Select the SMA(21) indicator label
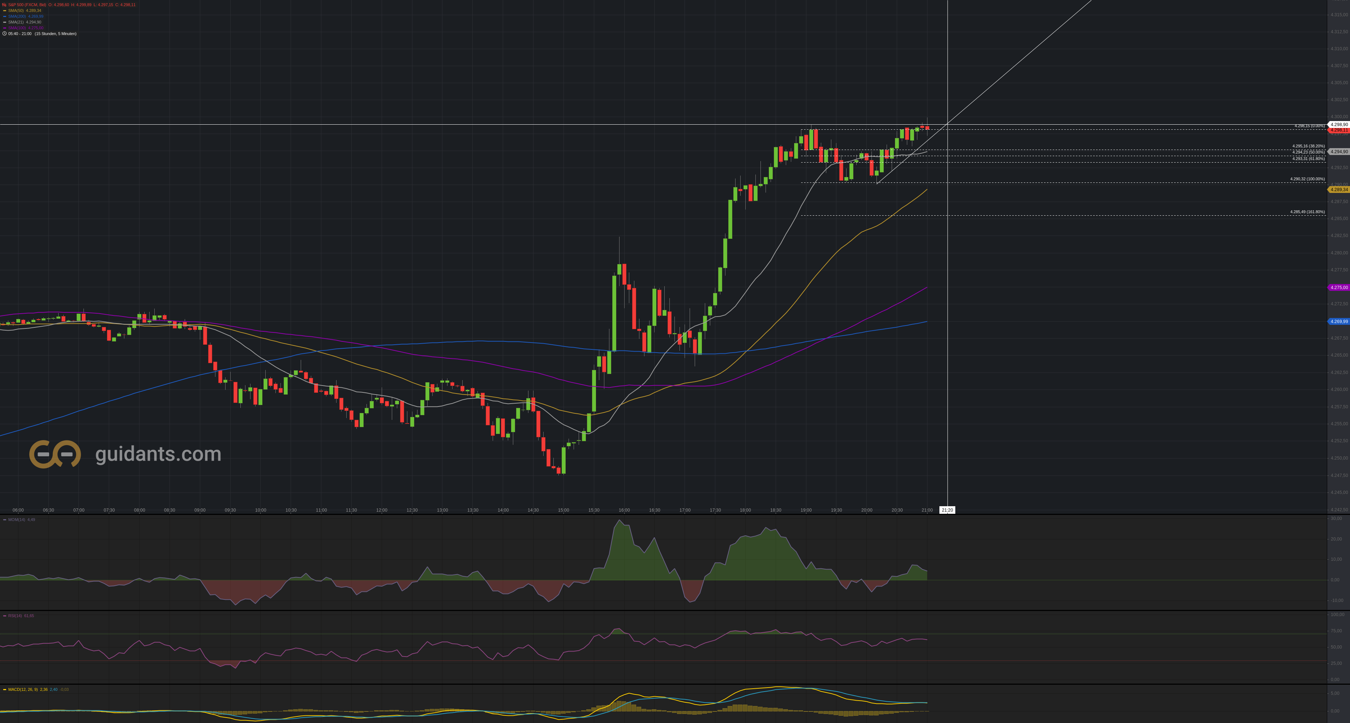 [17, 22]
